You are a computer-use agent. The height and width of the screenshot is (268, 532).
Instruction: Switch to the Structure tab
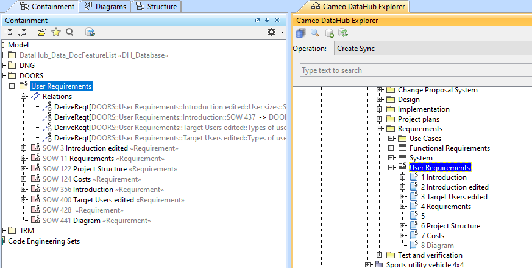157,7
